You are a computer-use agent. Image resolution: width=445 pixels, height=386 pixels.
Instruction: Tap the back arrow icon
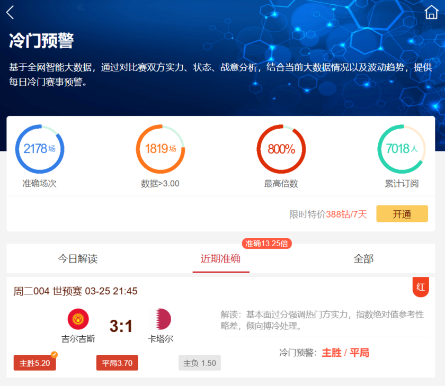[x=10, y=13]
